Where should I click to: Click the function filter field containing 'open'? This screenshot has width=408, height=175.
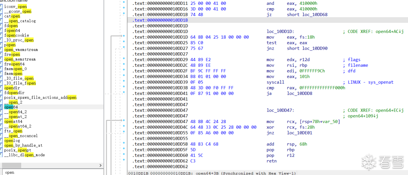pos(52,172)
